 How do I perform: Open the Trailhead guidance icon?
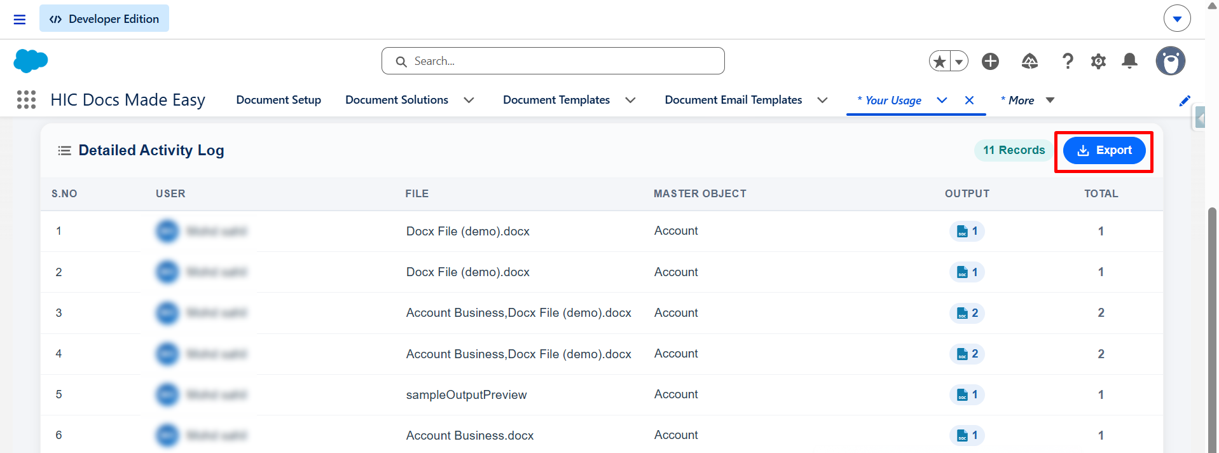[x=1030, y=61]
